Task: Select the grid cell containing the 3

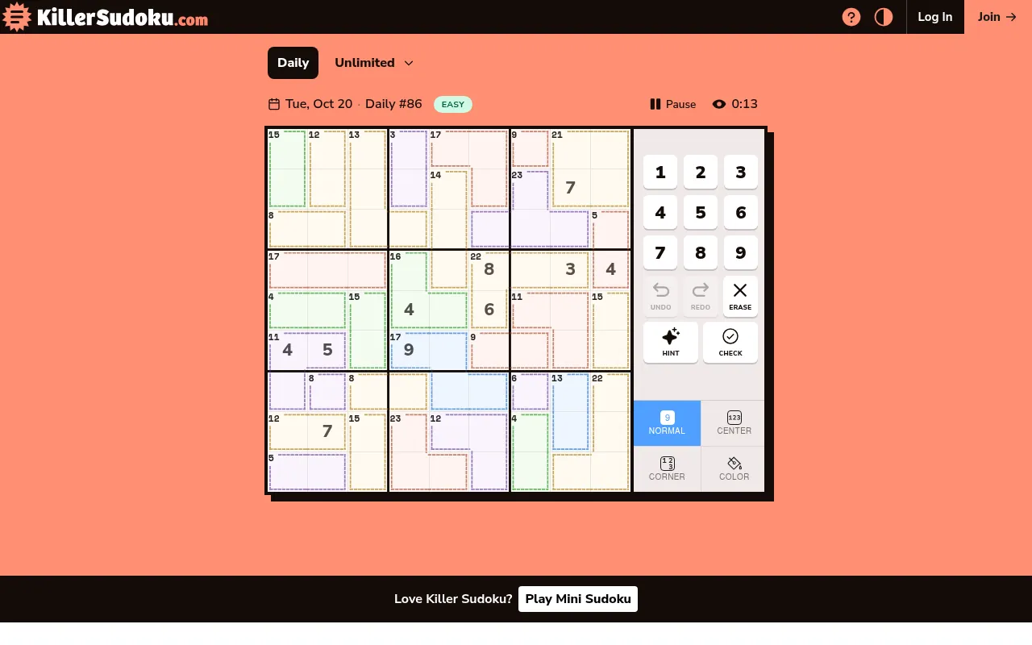Action: [x=570, y=269]
